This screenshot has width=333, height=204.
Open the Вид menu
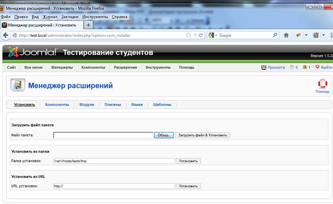[x=35, y=16]
